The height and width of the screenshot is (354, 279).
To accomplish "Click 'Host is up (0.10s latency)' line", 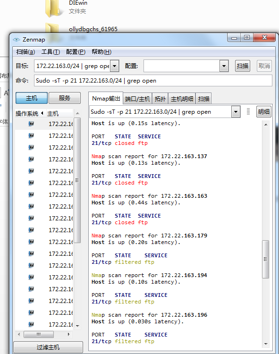I will (136, 282).
